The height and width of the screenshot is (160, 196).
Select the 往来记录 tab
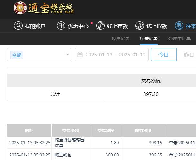point(149,38)
